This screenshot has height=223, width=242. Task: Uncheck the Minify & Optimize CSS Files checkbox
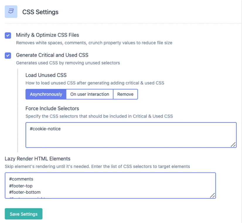pos(8,35)
